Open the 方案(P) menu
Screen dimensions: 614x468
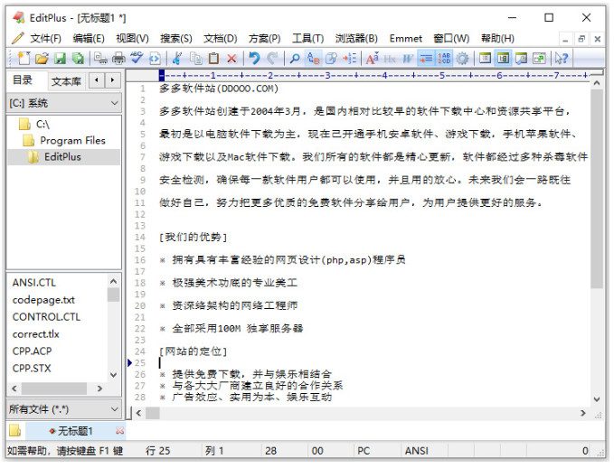tap(265, 38)
